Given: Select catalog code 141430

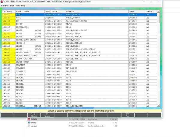Looking at the screenshot, I should [9, 87].
